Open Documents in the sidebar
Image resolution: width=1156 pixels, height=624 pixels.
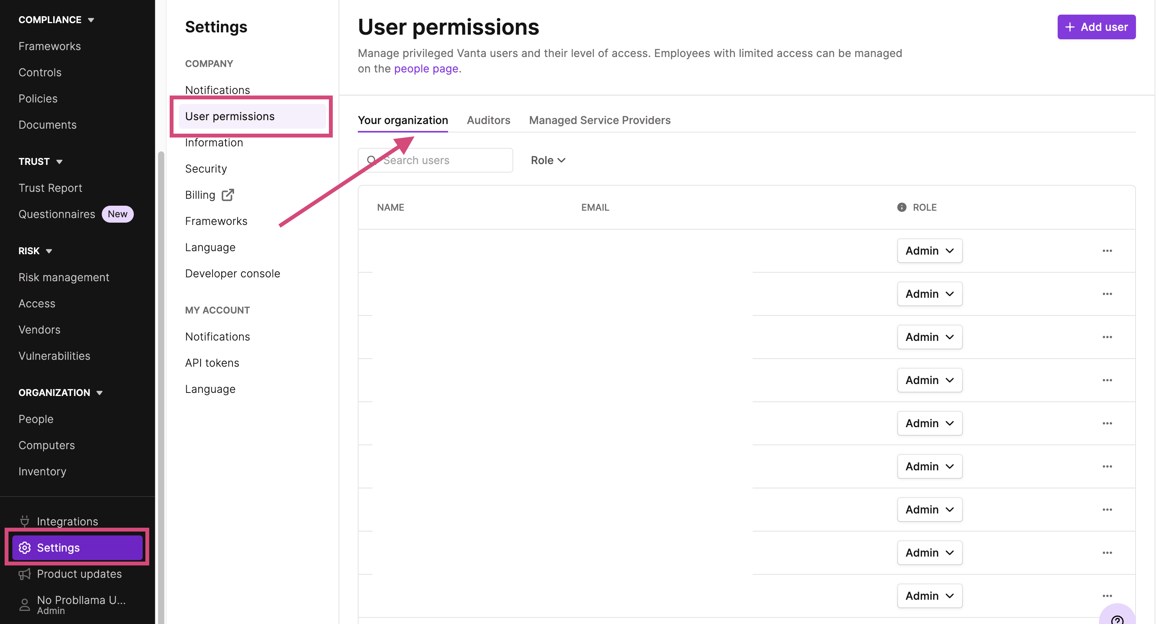[47, 125]
